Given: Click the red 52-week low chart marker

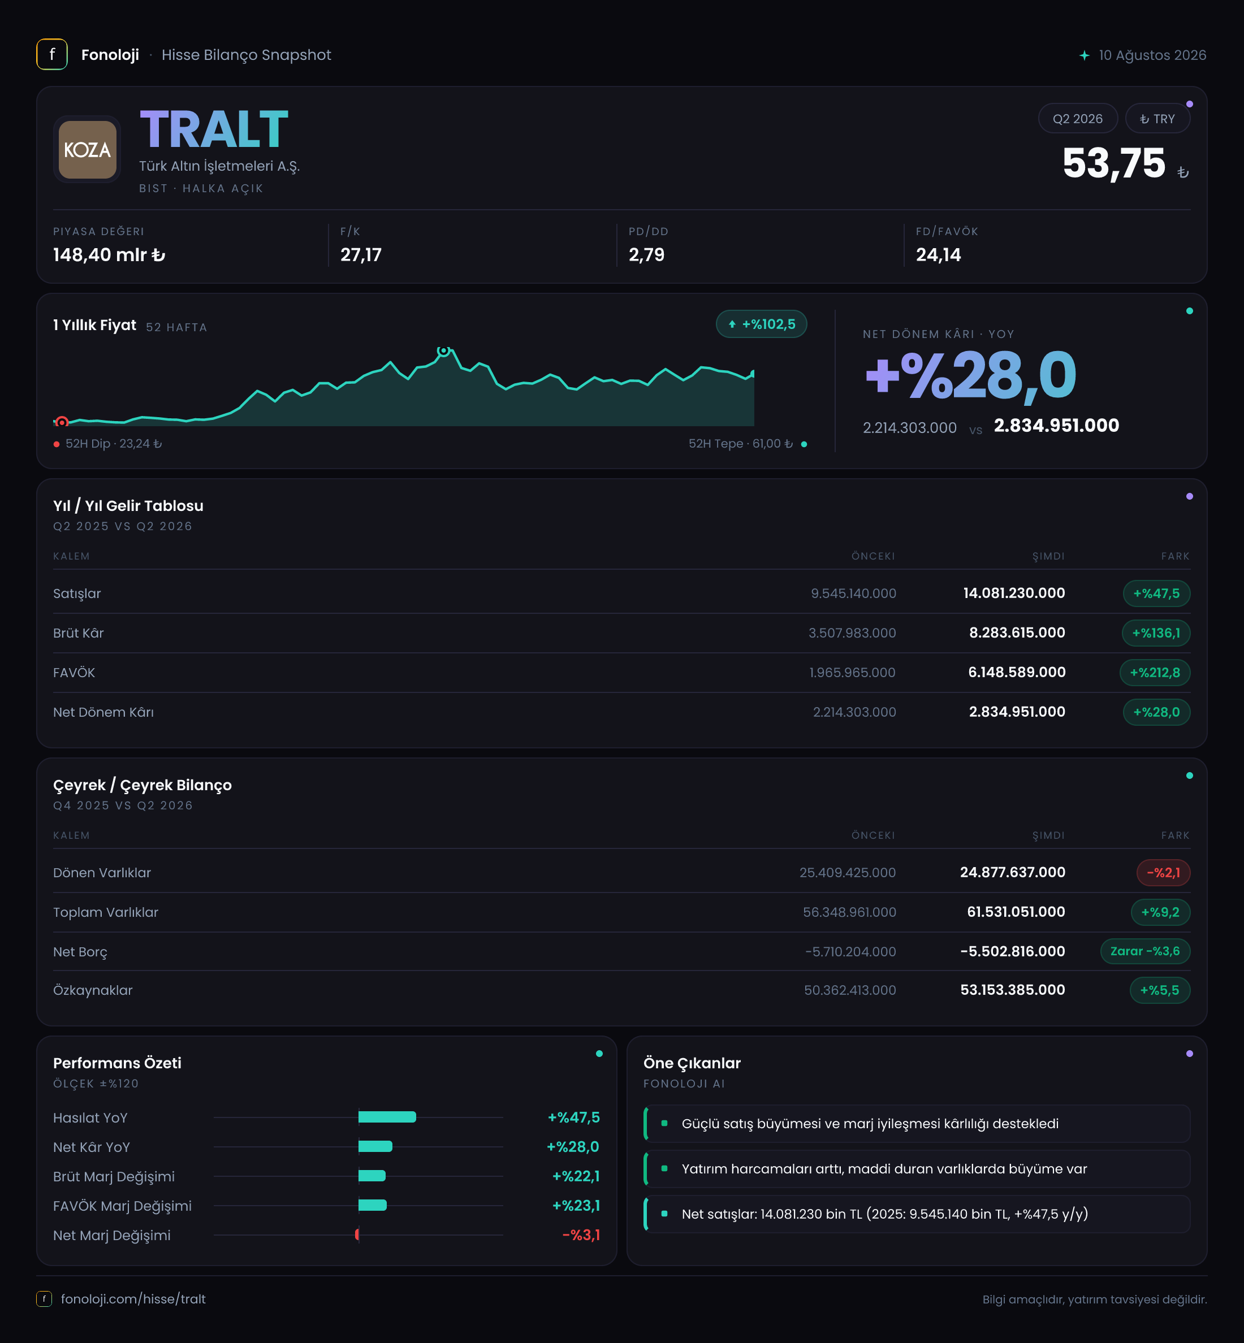Looking at the screenshot, I should 62,422.
